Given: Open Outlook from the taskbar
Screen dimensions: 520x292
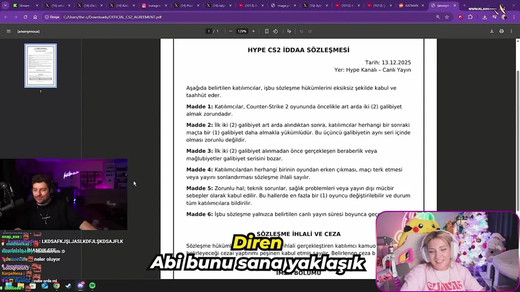Looking at the screenshot, I should pos(45,286).
